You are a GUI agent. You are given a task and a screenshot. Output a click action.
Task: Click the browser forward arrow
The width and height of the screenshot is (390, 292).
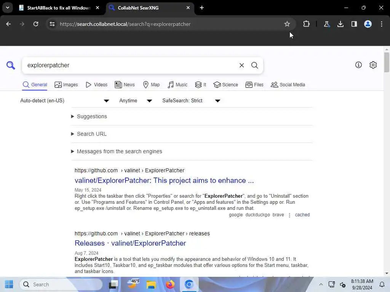[22, 24]
